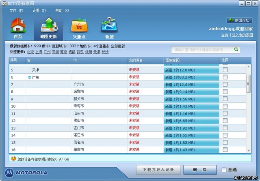Screen dimensions: 260x181
Task: Check the box for 韶关市
Action: point(225,99)
